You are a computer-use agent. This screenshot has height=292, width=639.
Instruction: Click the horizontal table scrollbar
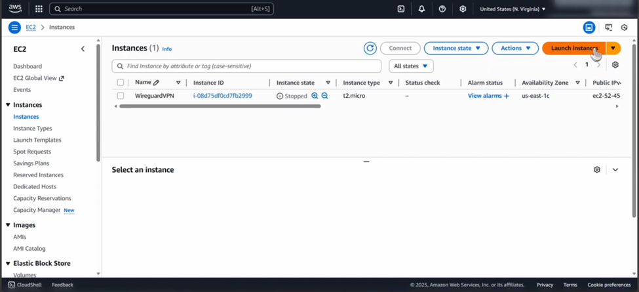[220, 106]
